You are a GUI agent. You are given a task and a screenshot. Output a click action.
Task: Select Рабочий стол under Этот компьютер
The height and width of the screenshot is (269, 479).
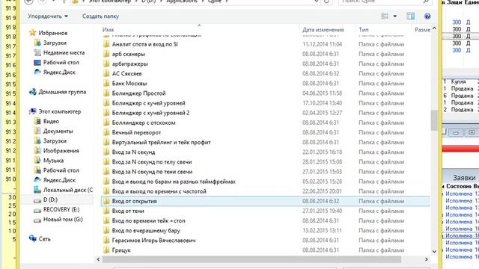click(x=61, y=170)
